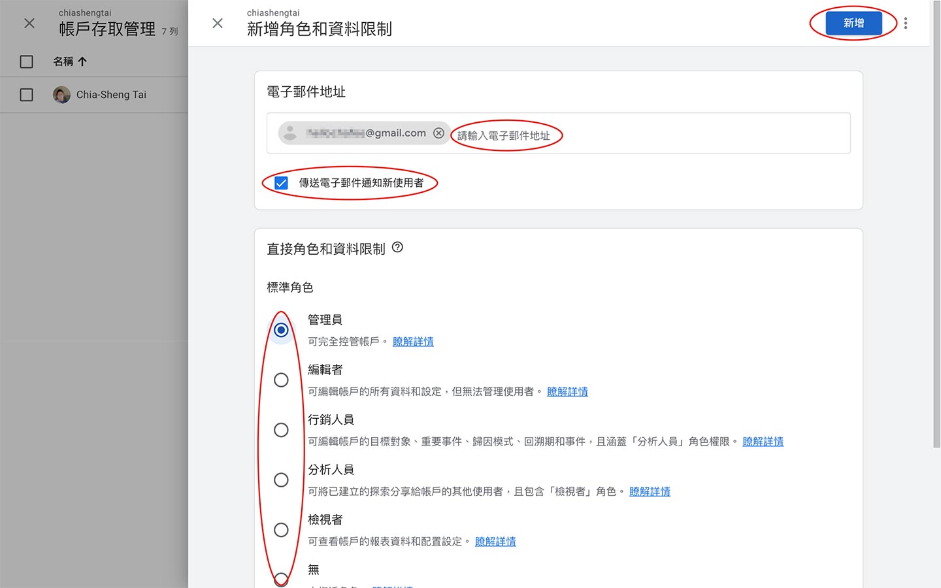The width and height of the screenshot is (941, 588).
Task: Keep 管理員 selected via its radio button
Action: pos(280,330)
